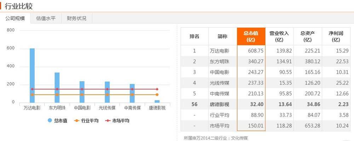Click the 万达电影 blue bar in chart
The height and width of the screenshot is (141, 354).
(32, 76)
